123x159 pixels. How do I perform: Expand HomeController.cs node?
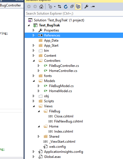[39, 71]
